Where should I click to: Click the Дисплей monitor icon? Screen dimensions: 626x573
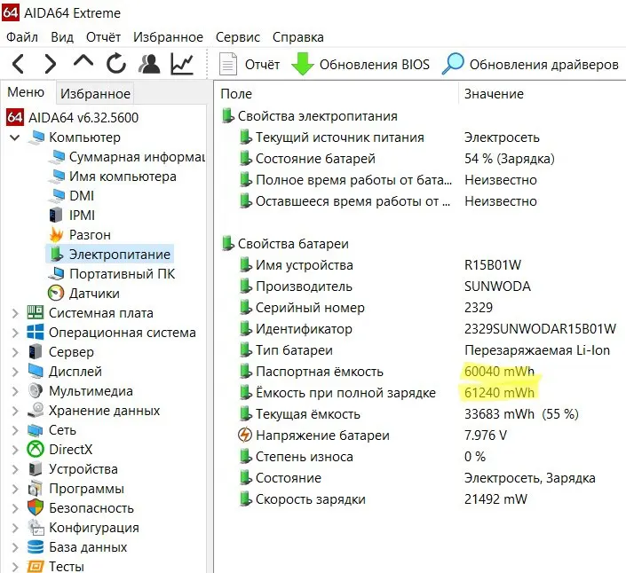36,371
